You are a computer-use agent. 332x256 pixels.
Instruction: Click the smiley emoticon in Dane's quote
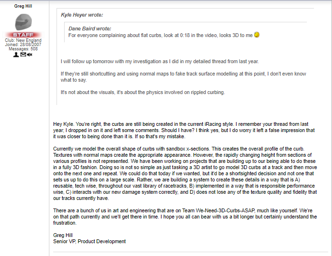pos(257,35)
